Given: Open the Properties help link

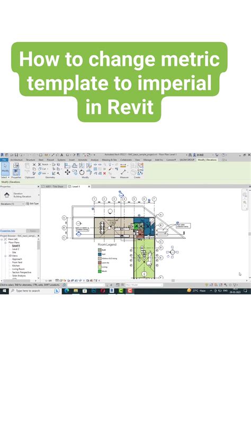Looking at the screenshot, I should [7, 230].
